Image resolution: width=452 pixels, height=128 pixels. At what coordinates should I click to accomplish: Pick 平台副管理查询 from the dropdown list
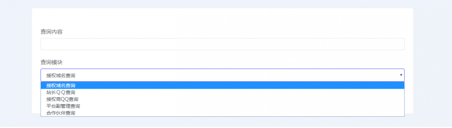coord(222,106)
